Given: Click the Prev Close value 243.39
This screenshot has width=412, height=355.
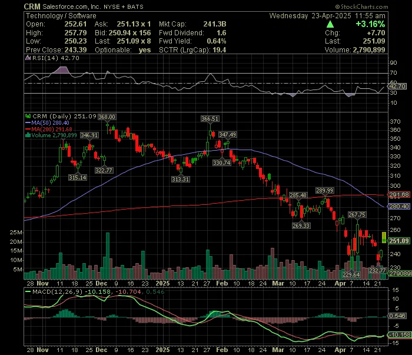Looking at the screenshot, I should [76, 50].
